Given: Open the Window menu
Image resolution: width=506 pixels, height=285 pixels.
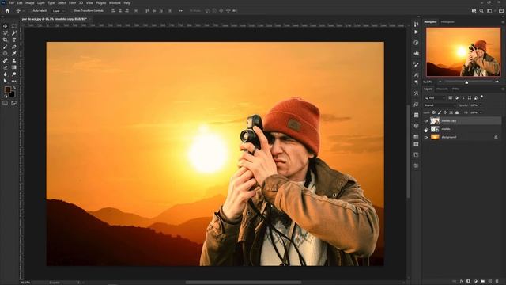Looking at the screenshot, I should (x=115, y=3).
